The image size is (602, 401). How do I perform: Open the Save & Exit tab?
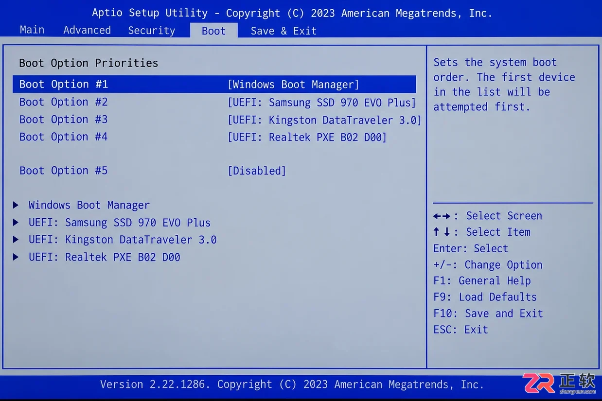pos(283,31)
